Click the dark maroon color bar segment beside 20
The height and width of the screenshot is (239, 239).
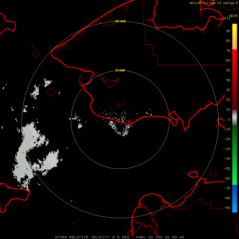point(234,100)
